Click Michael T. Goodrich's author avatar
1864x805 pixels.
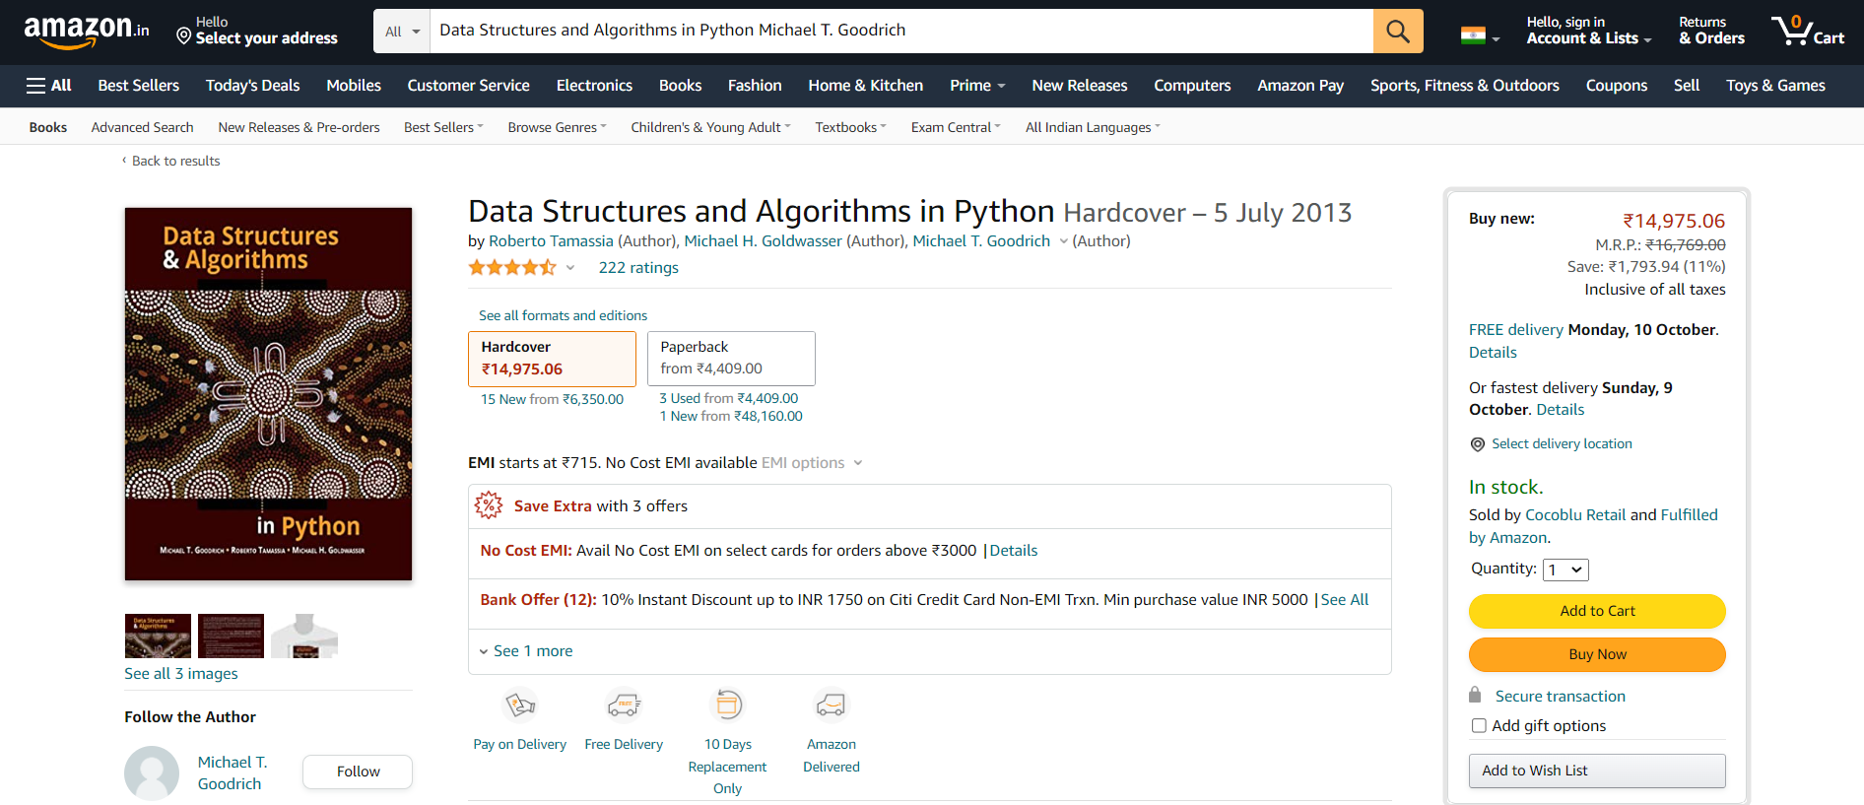click(152, 772)
